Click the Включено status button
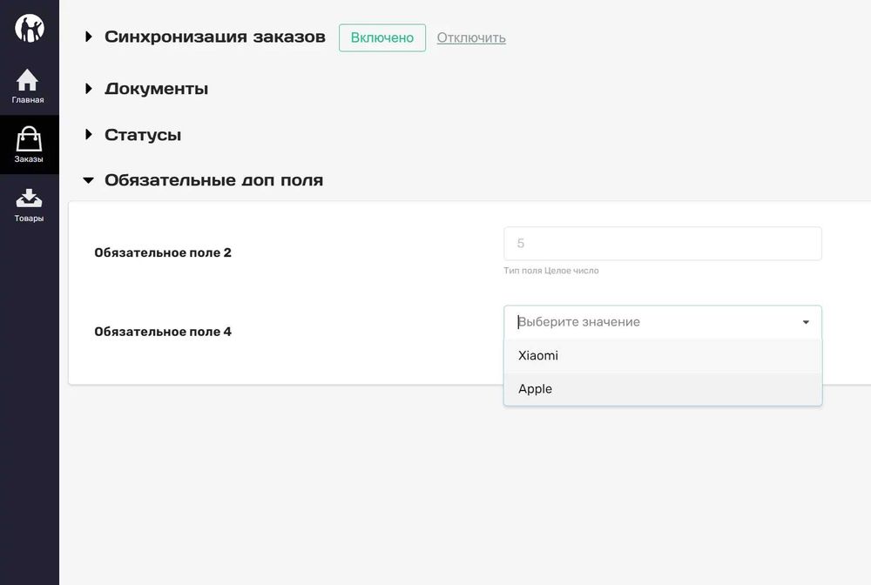The image size is (871, 585). [381, 37]
